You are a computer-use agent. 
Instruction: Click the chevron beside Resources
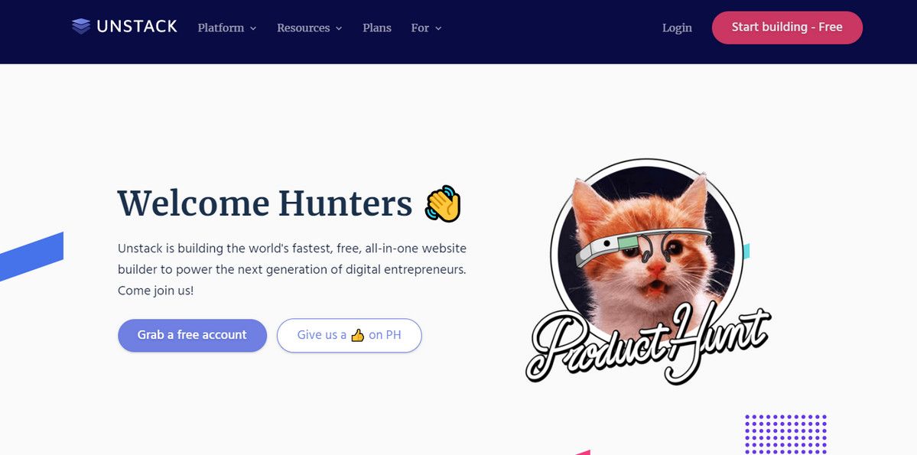(339, 28)
